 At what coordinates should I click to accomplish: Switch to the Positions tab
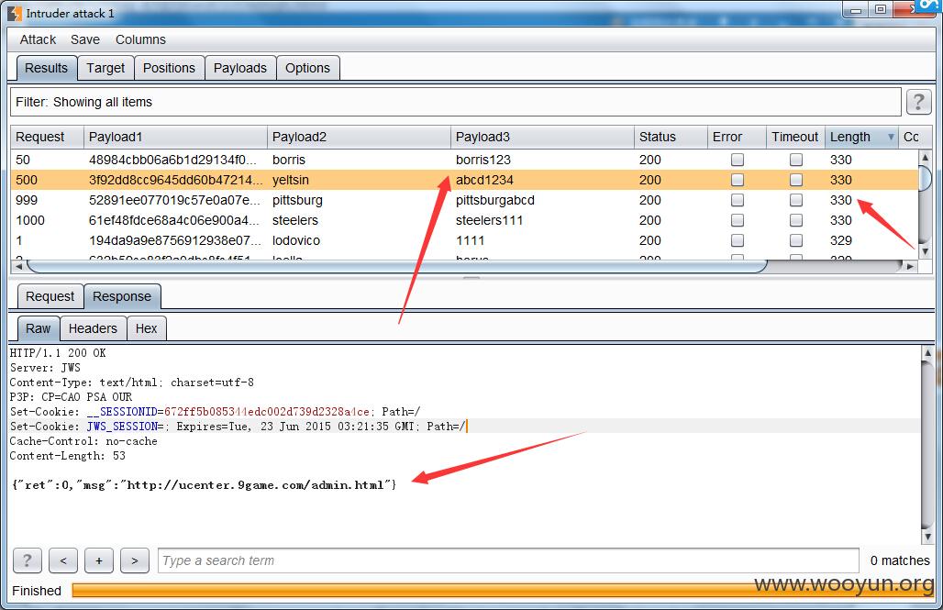[169, 68]
